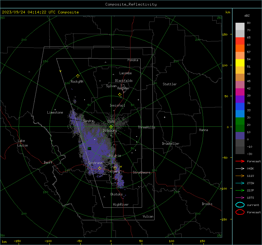
Task: Click the Drumheller city label
Action: (x=171, y=144)
